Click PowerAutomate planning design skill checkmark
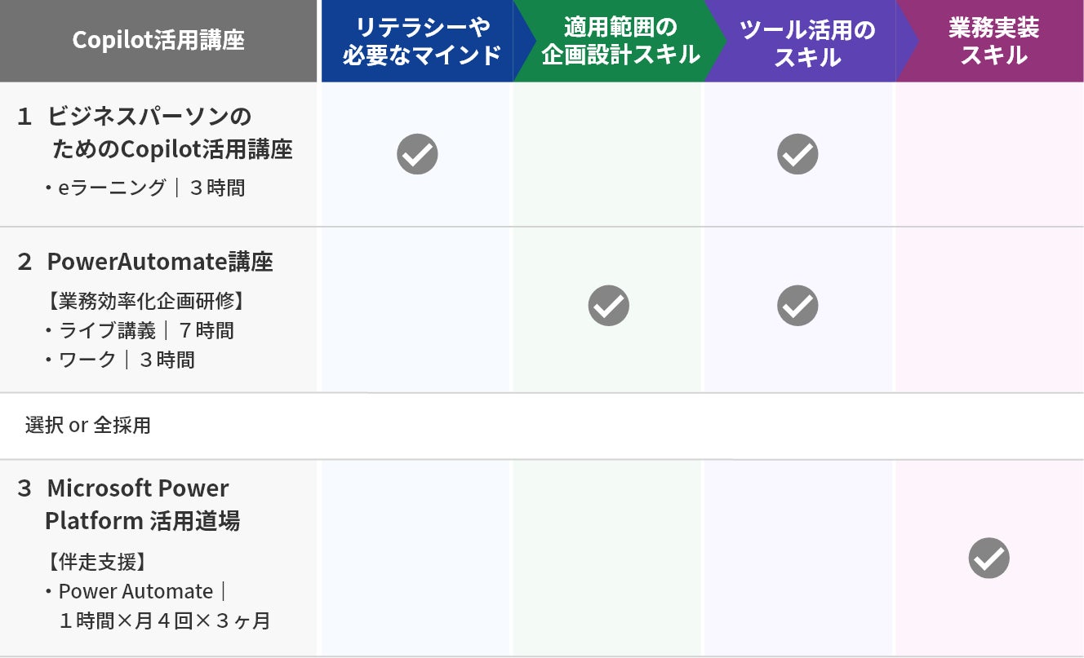 point(608,306)
